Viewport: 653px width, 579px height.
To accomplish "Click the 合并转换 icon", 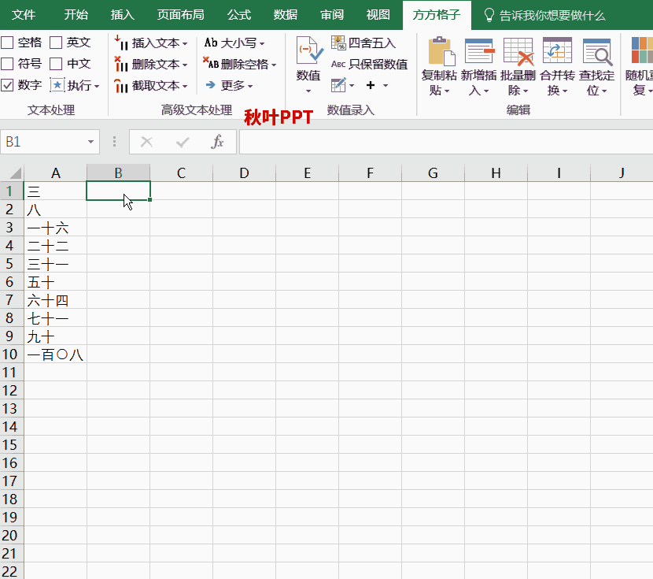I will [557, 51].
